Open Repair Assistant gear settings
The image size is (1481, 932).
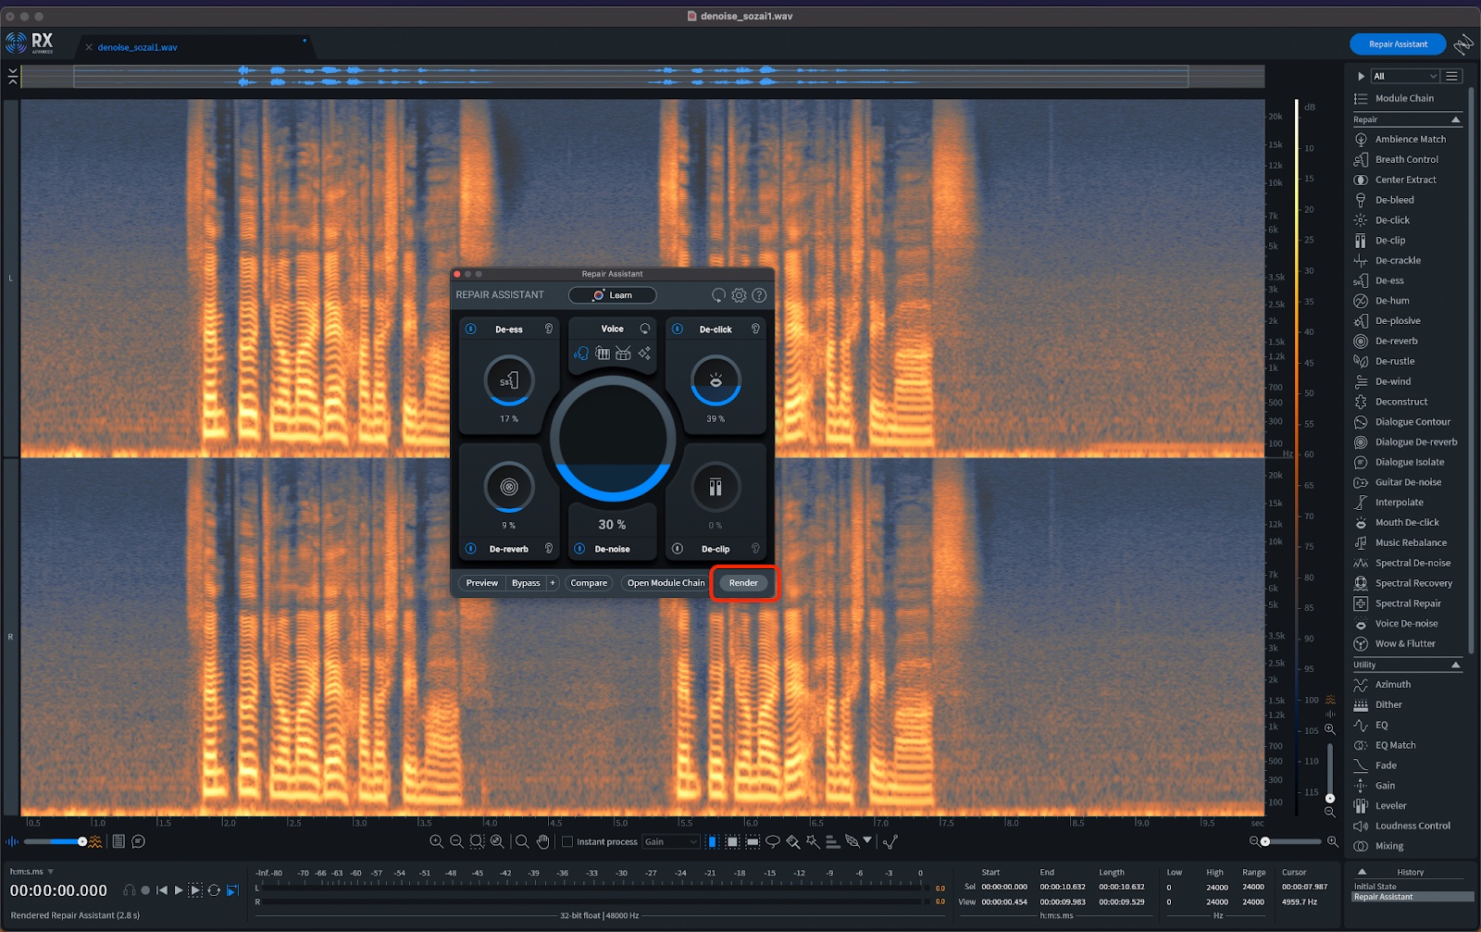[x=739, y=295]
